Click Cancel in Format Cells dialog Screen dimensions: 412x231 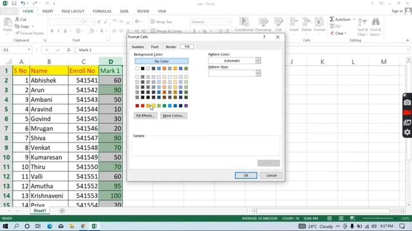coord(271,175)
